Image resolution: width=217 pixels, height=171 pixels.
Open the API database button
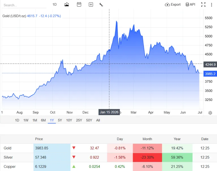click(x=190, y=5)
